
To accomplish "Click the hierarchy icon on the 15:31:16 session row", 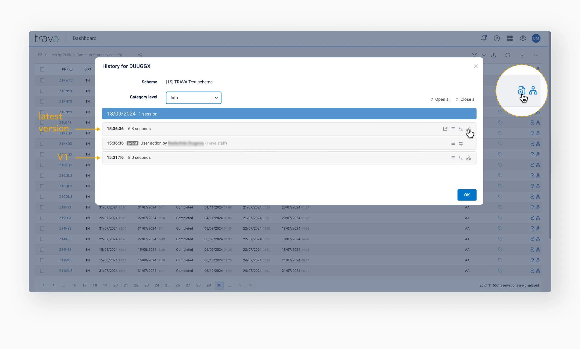I will click(x=468, y=158).
